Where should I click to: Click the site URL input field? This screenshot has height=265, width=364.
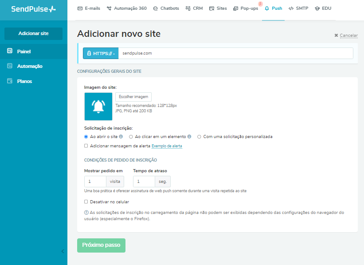click(x=235, y=53)
